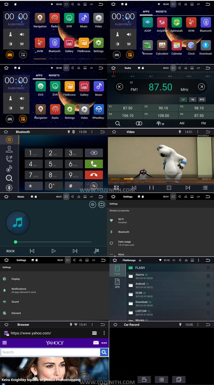Launch the Browser app icon
Viewport: 214px width, 385px height.
(x=148, y=46)
